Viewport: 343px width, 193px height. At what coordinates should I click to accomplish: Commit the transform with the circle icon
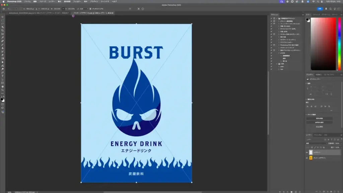pos(143,9)
